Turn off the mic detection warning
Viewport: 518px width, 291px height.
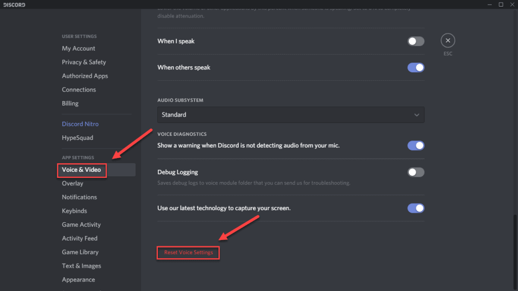416,145
